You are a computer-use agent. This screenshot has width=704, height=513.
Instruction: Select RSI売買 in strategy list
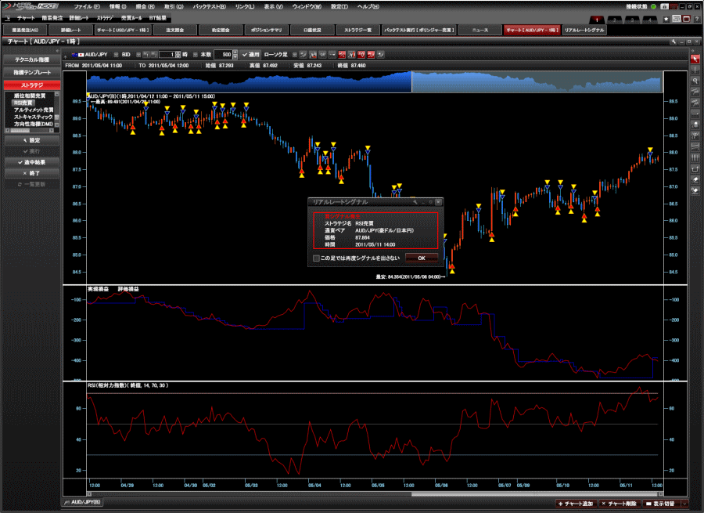click(23, 103)
